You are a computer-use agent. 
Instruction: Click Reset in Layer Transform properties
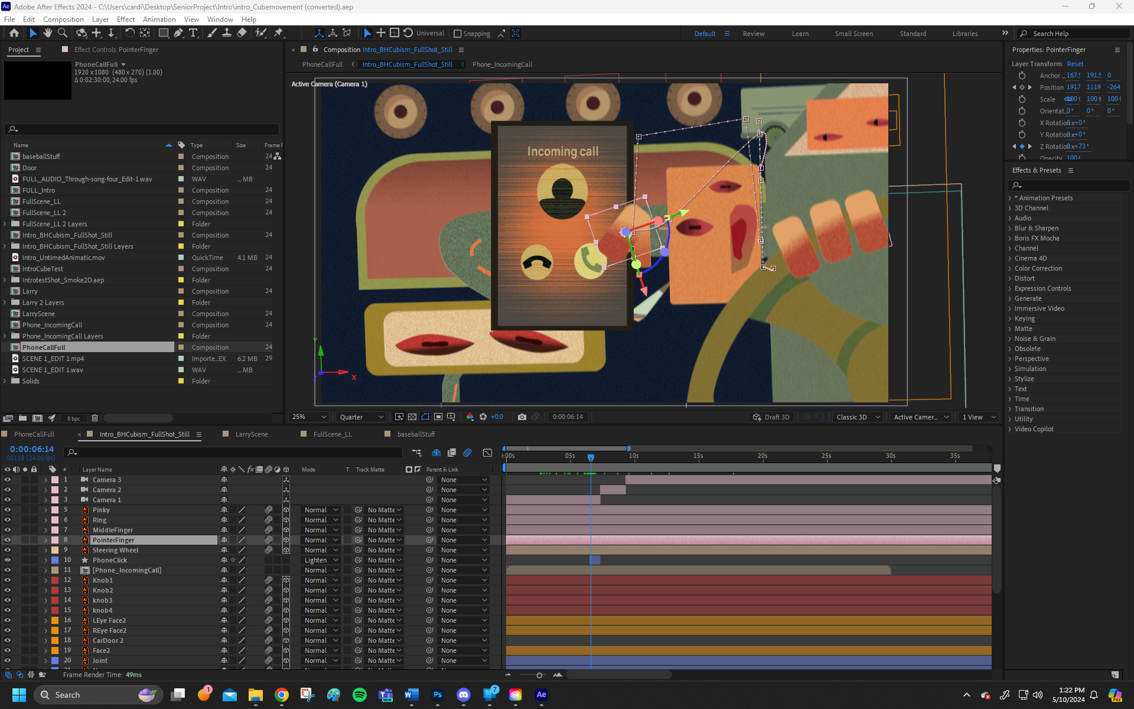(x=1075, y=64)
